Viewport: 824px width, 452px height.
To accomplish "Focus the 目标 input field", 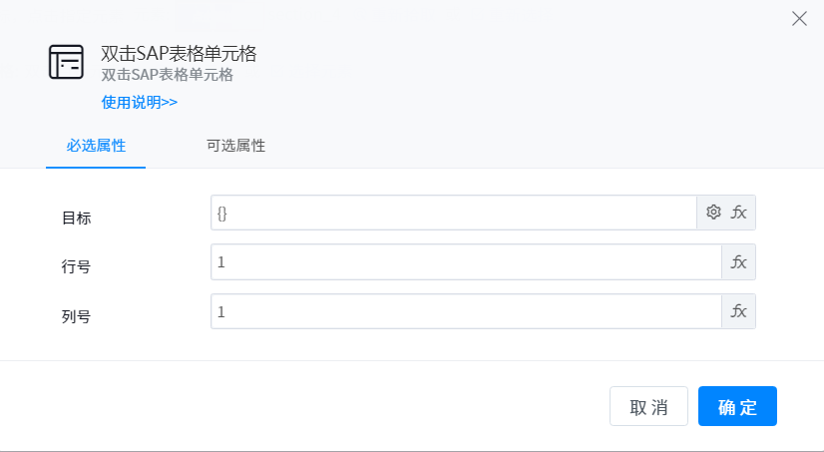I will click(x=454, y=213).
